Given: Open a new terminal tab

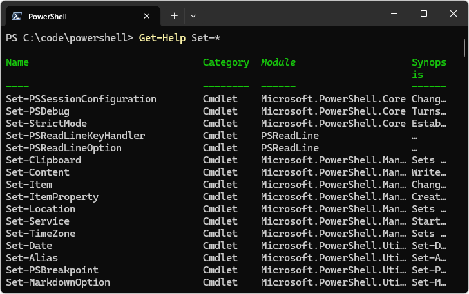Looking at the screenshot, I should point(174,15).
